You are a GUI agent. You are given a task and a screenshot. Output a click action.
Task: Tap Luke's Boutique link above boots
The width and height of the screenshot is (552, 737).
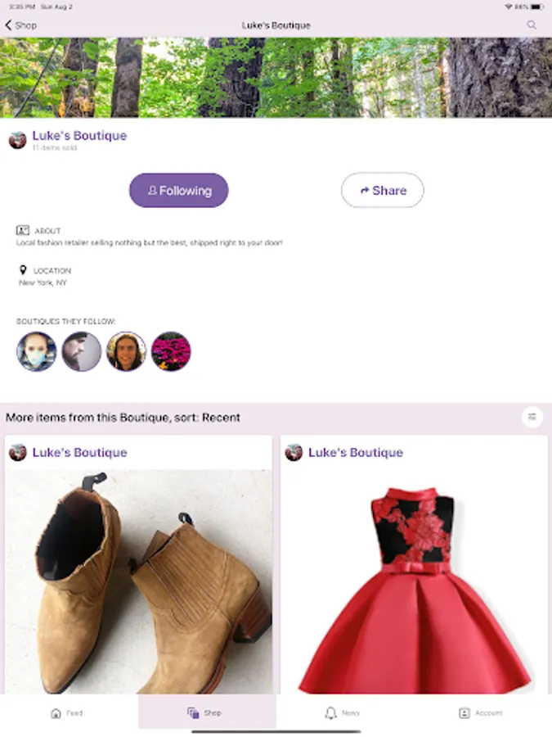coord(80,453)
